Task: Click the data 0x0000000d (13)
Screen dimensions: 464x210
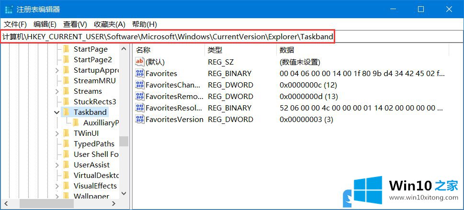Action: click(x=309, y=97)
